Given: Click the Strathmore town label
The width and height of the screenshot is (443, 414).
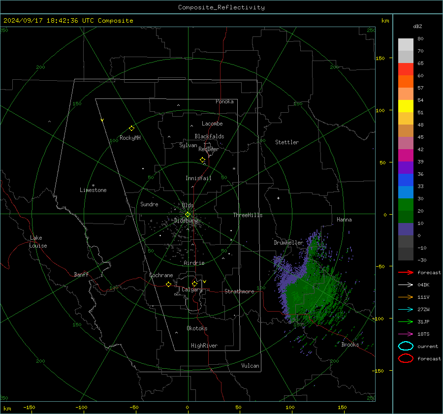Looking at the screenshot, I should click(x=239, y=291).
